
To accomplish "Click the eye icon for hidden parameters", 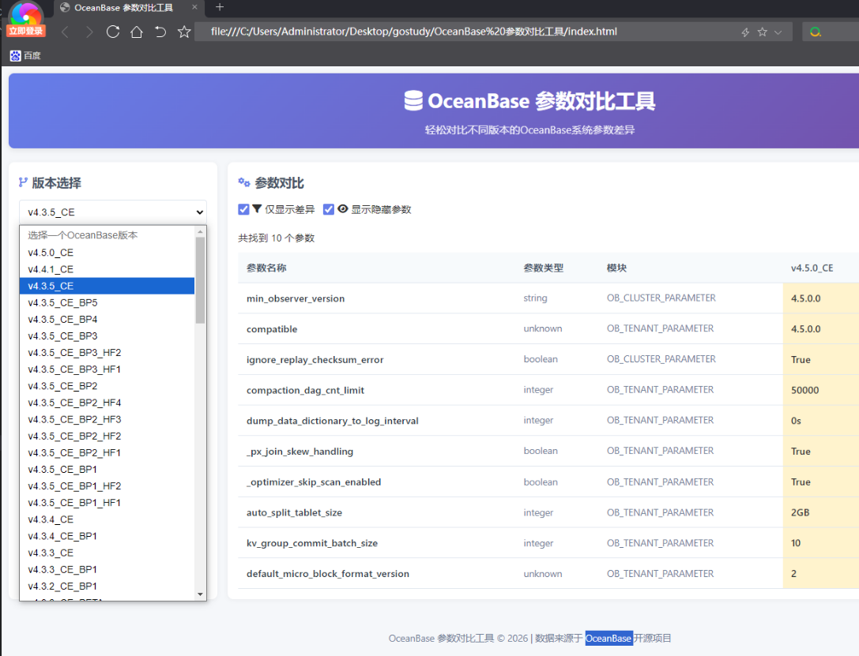I will coord(343,208).
